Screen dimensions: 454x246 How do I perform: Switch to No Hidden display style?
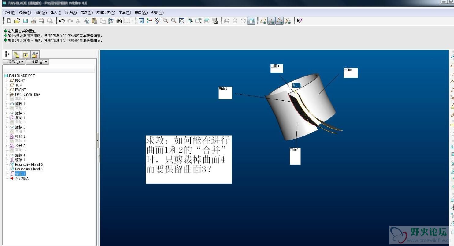[x=243, y=21]
